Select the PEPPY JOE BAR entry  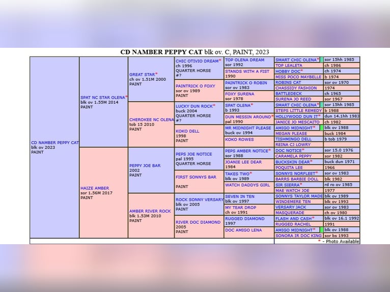pos(145,165)
